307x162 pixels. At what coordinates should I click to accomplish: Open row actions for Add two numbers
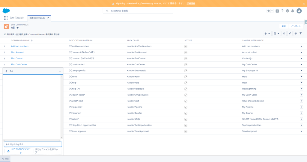302,46
